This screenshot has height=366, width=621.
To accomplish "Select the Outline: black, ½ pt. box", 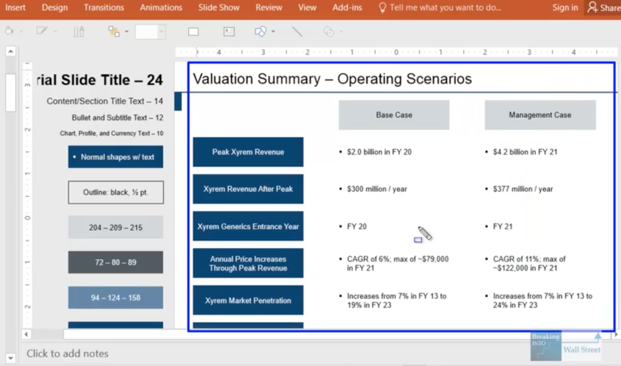I will point(116,192).
